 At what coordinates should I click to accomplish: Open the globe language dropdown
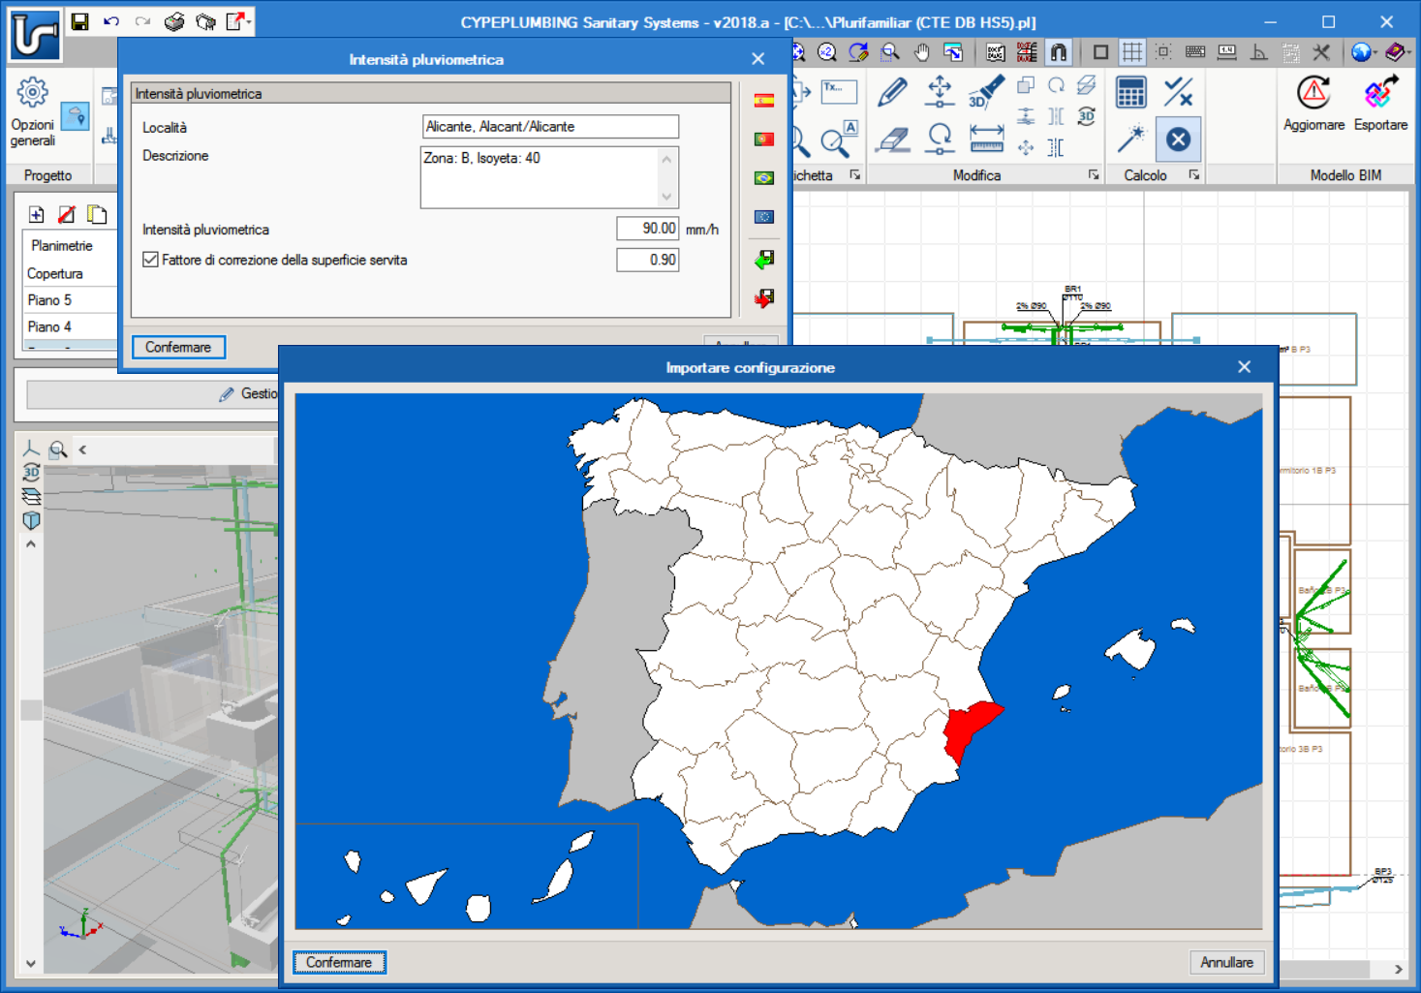(x=1364, y=52)
